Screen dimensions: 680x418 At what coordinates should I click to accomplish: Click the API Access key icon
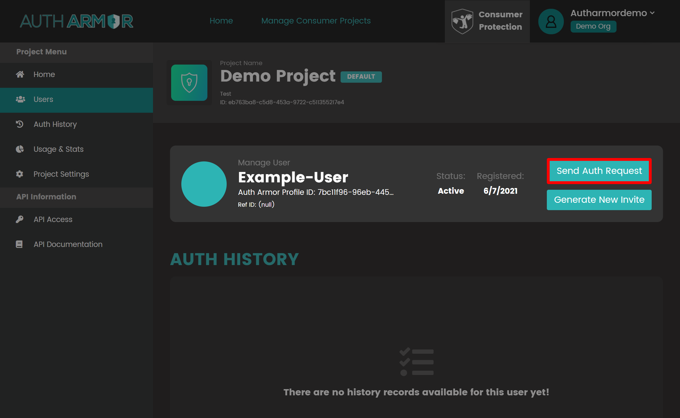[20, 219]
